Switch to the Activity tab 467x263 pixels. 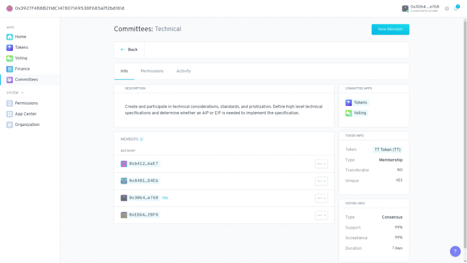pyautogui.click(x=183, y=71)
